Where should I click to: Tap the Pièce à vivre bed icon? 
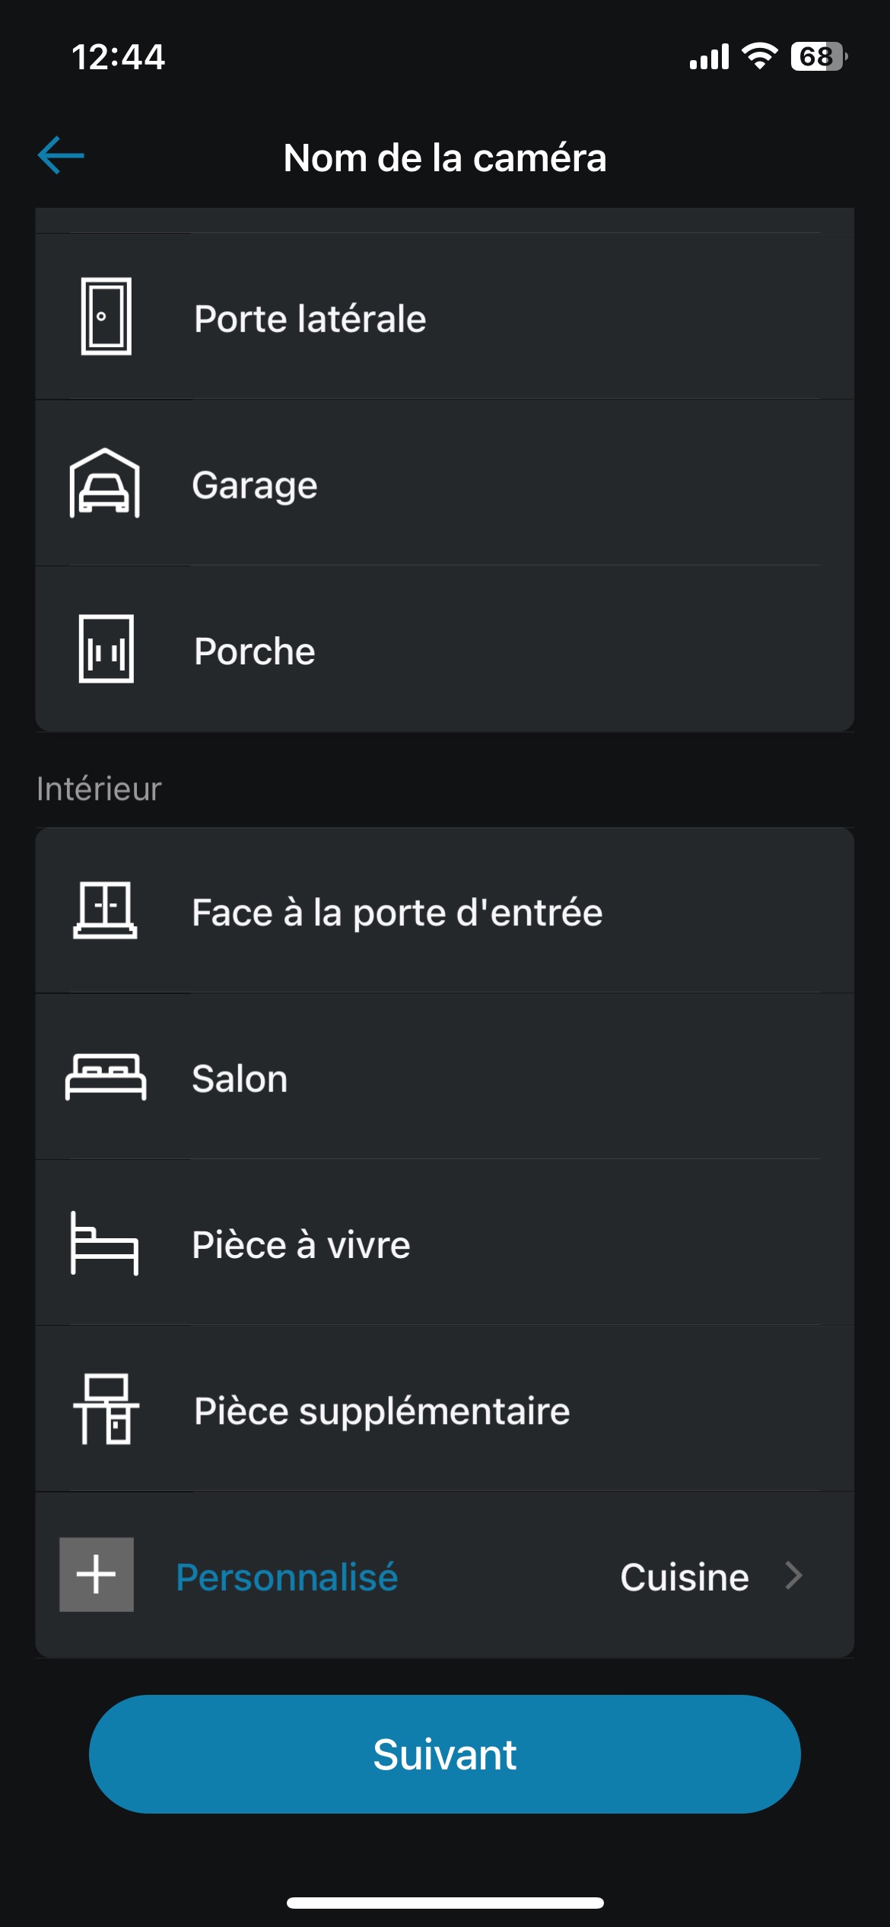click(105, 1243)
